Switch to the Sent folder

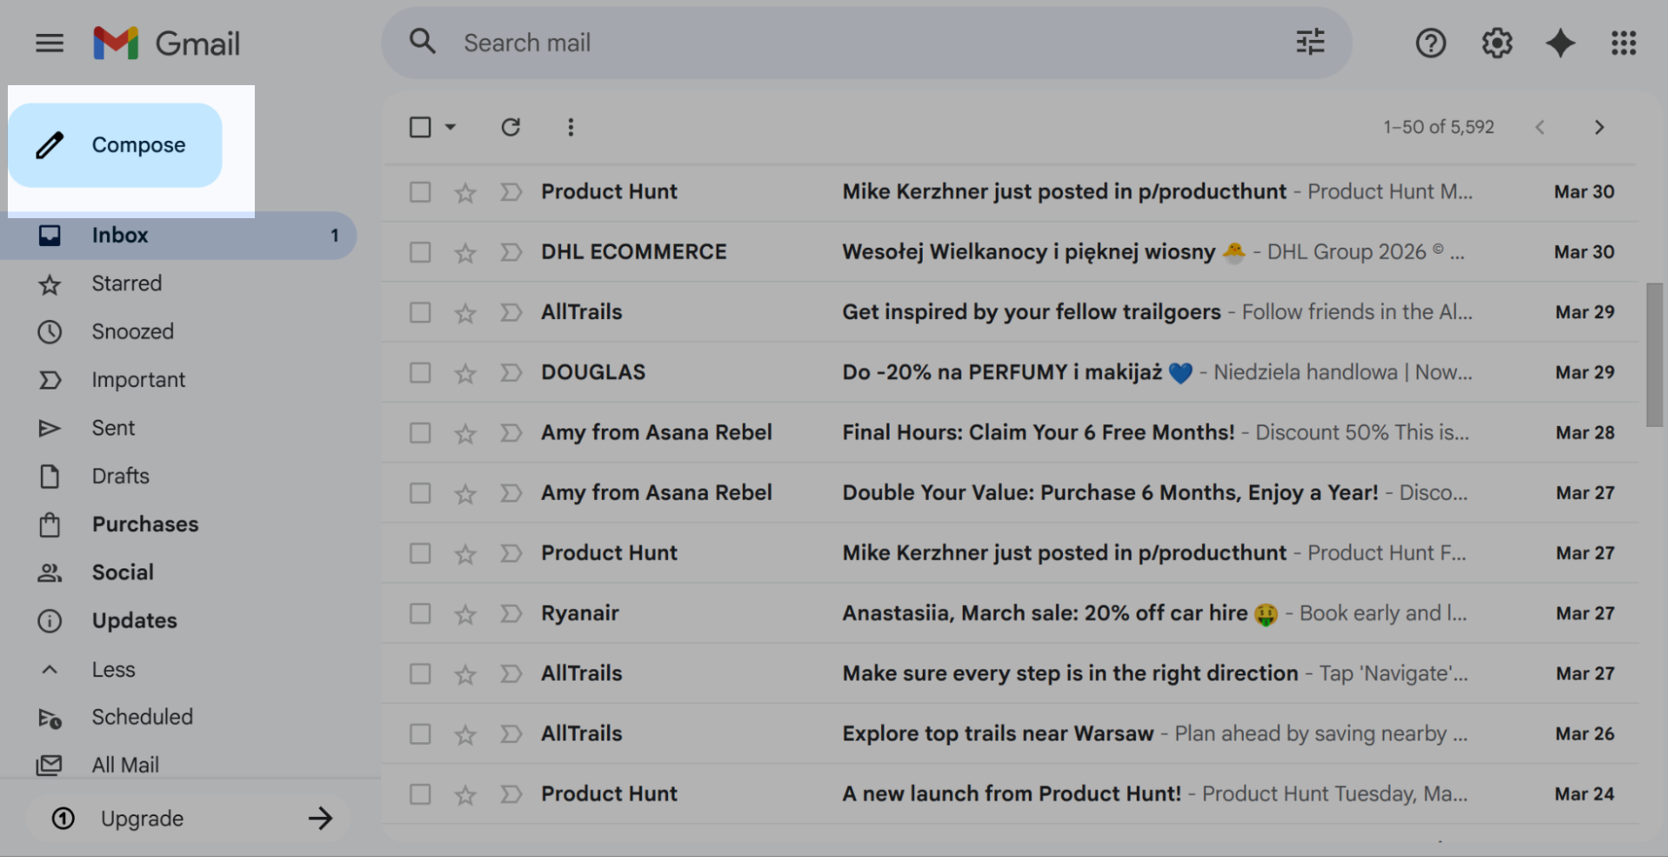[113, 428]
